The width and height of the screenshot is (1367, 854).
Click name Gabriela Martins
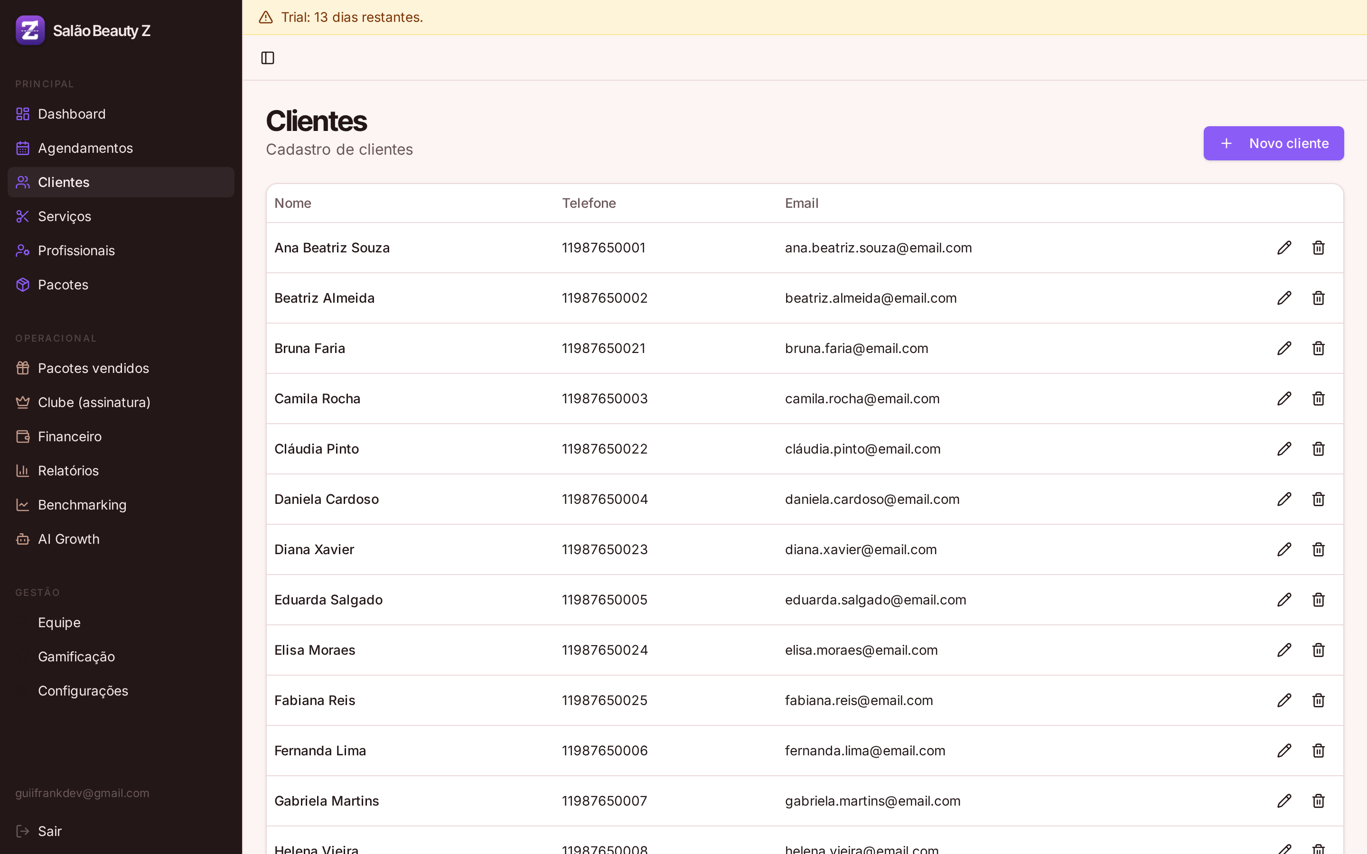pyautogui.click(x=327, y=801)
